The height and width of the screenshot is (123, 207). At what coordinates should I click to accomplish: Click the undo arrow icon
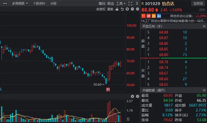coord(122,9)
